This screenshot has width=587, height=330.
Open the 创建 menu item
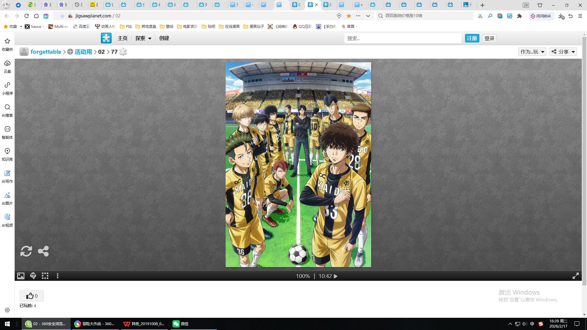pos(164,38)
